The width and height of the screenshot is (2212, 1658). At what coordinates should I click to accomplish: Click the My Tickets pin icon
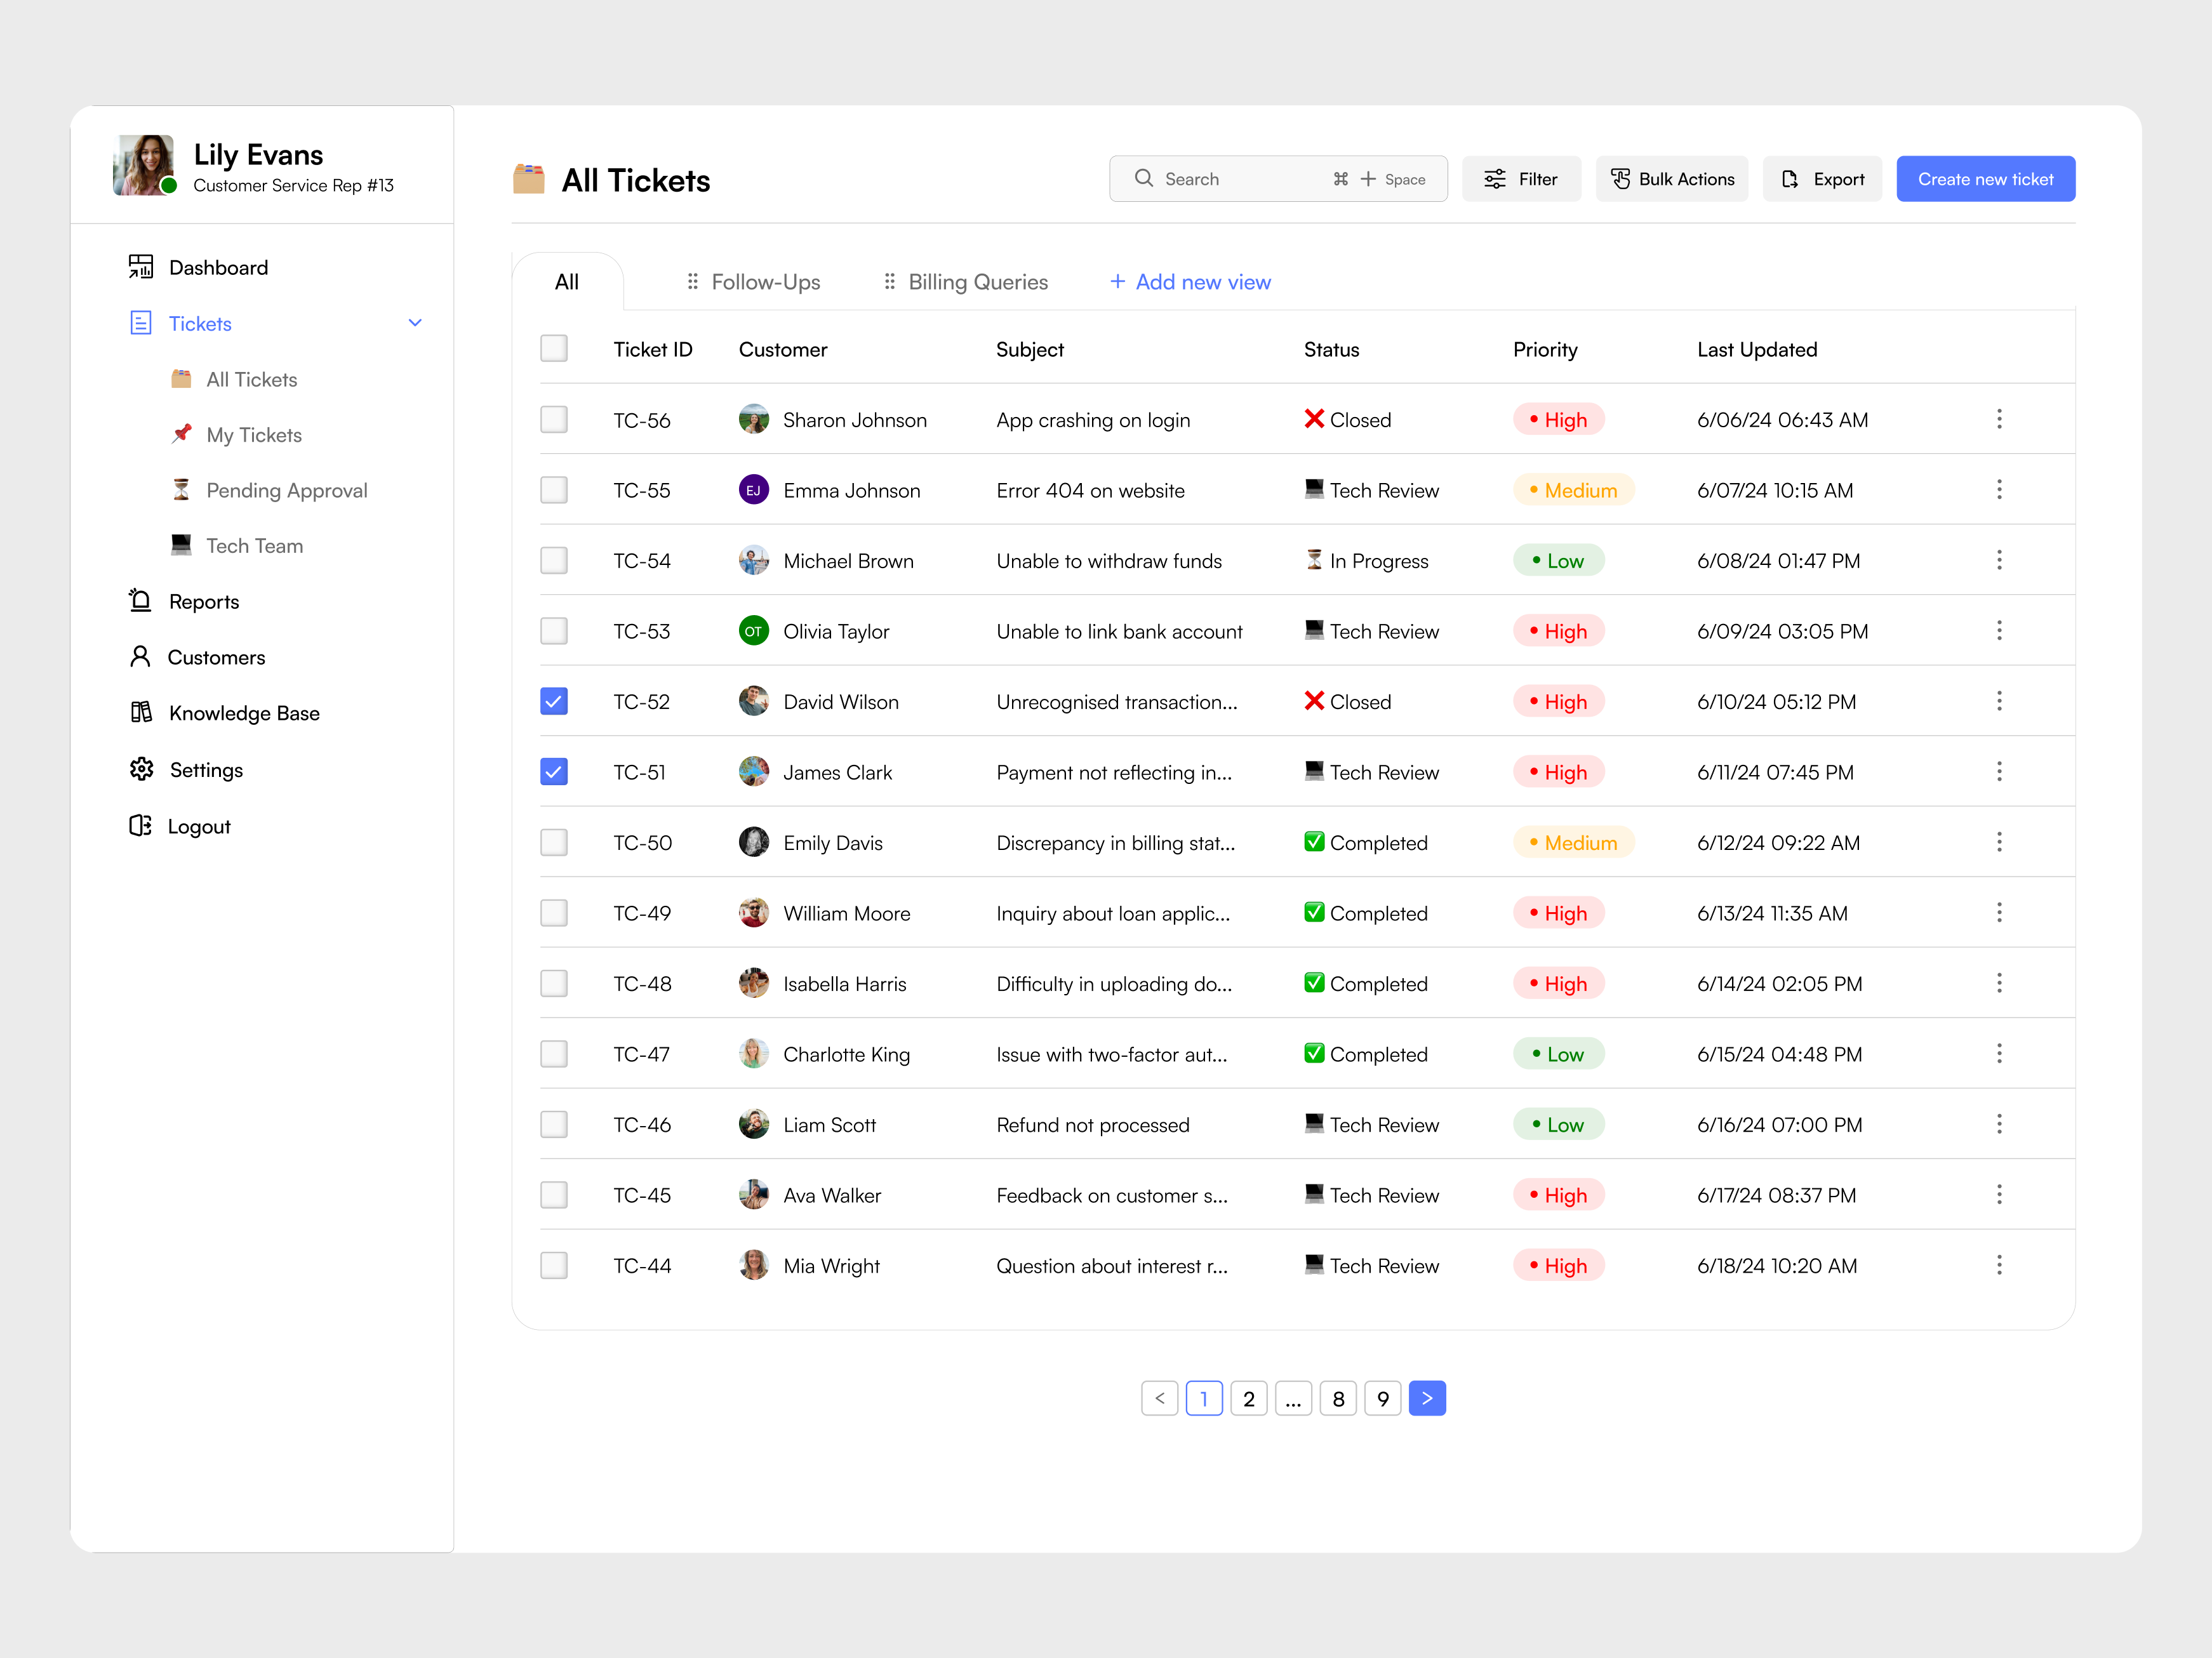tap(181, 434)
